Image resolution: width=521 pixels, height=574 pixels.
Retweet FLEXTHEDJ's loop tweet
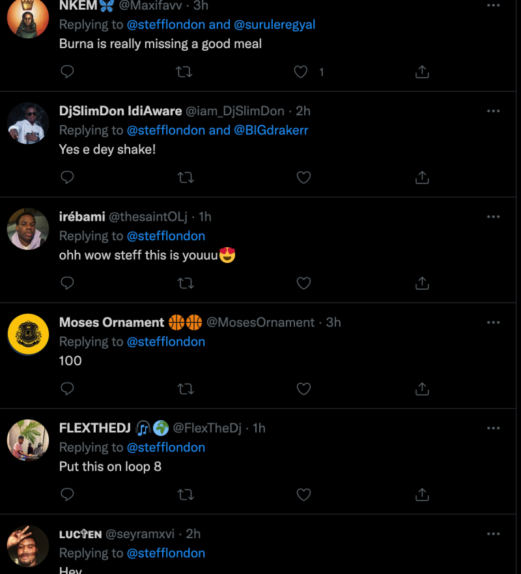tap(185, 495)
